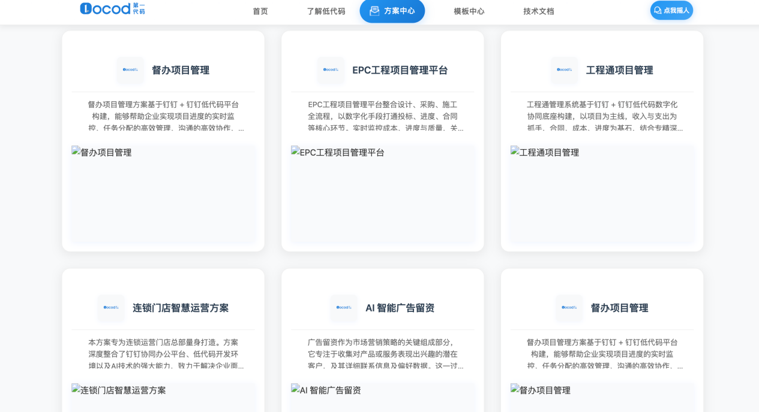
Task: Click the chat bubble icon in 点我摇人
Action: pos(658,10)
